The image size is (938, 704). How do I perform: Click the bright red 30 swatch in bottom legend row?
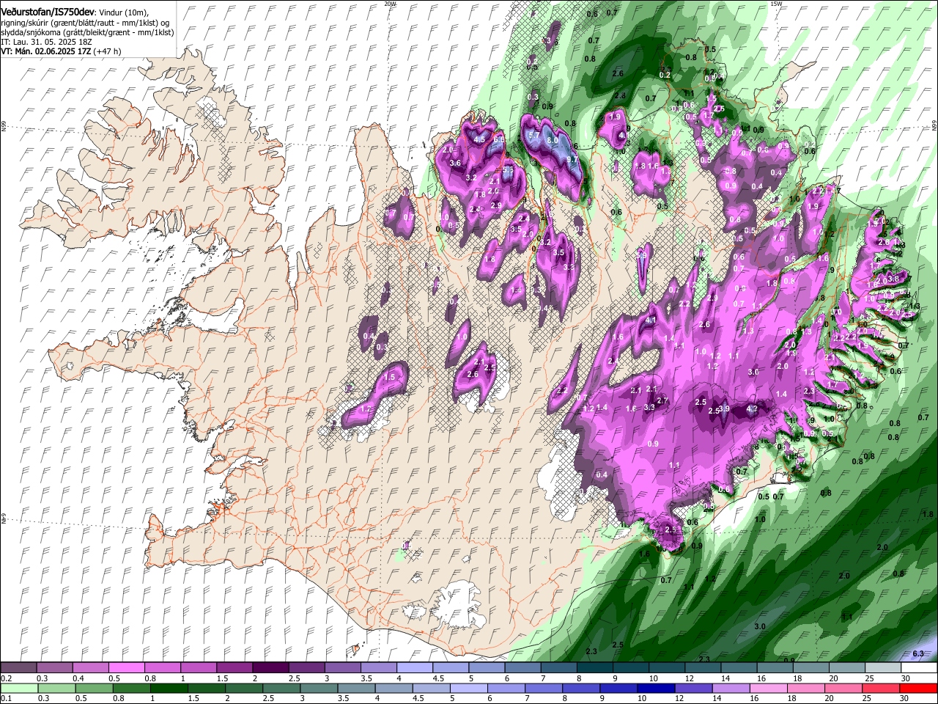tap(918, 688)
